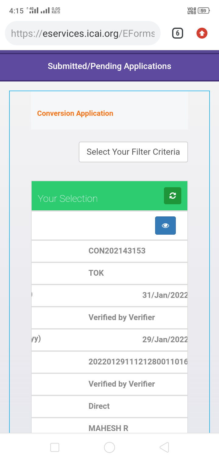Tap the red upload arrow browser icon
This screenshot has height=462, width=219.
[x=202, y=33]
